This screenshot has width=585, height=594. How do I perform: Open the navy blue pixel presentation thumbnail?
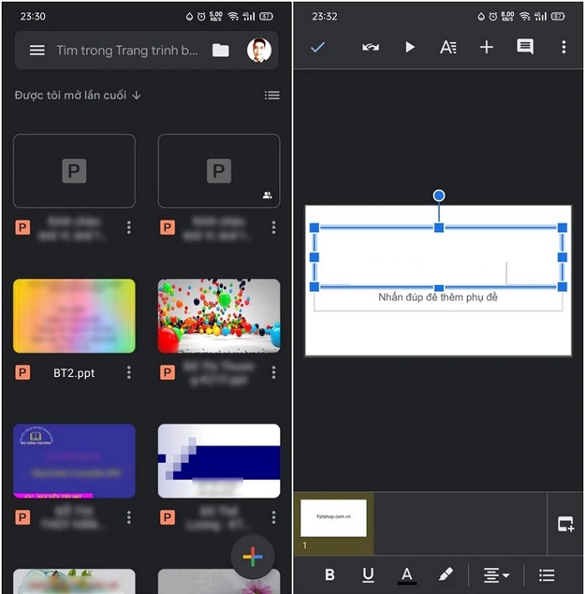point(219,460)
